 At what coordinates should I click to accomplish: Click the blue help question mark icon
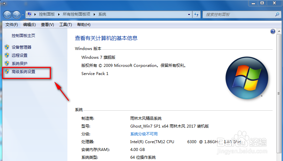point(273,32)
